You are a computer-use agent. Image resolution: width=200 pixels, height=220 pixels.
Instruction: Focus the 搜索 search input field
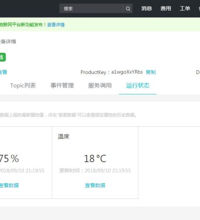point(91,8)
